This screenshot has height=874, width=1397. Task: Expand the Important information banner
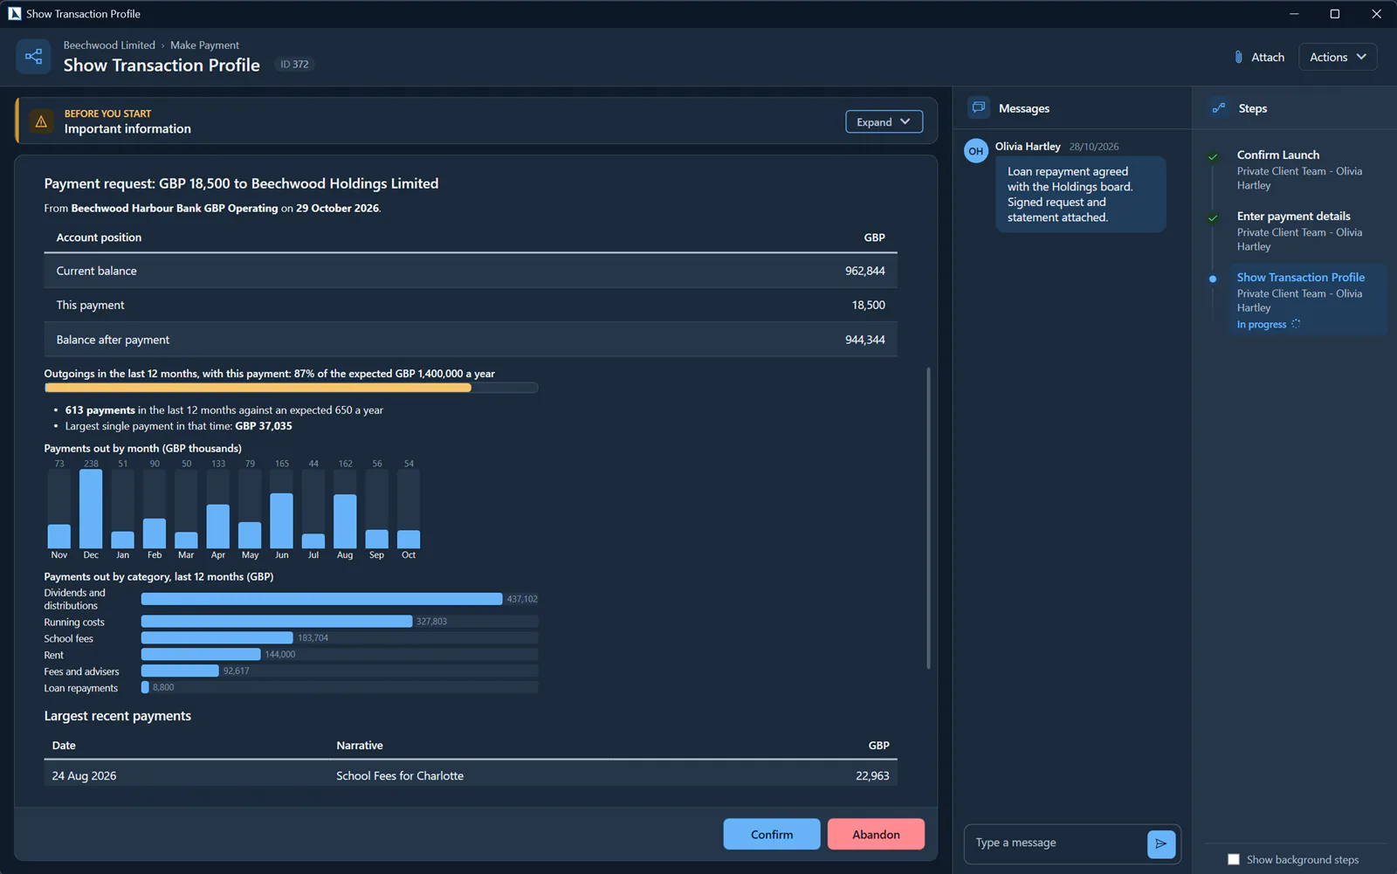pyautogui.click(x=884, y=121)
